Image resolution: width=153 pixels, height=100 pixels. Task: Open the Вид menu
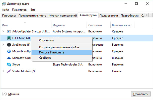(33, 10)
